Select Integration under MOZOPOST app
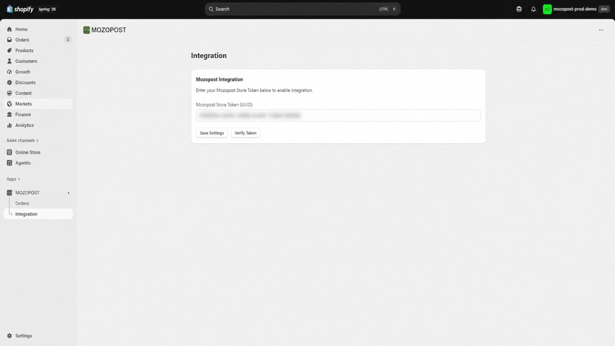This screenshot has height=346, width=615. 38,214
